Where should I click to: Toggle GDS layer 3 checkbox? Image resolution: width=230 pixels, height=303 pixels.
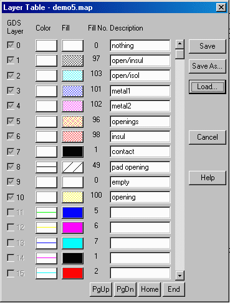pyautogui.click(x=11, y=90)
